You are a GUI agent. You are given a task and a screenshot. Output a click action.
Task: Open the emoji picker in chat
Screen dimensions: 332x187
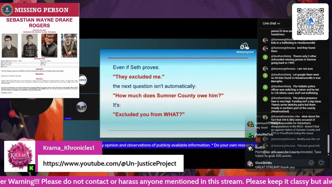(x=311, y=163)
